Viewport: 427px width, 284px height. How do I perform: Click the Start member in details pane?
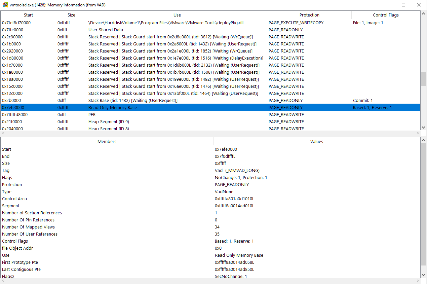pyautogui.click(x=7, y=149)
